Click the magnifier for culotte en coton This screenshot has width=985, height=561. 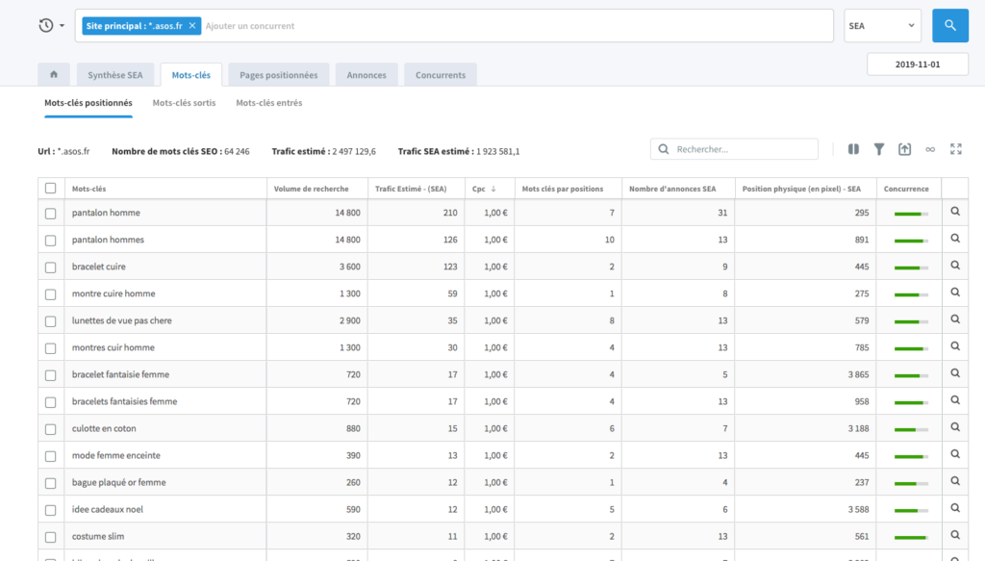[955, 428]
